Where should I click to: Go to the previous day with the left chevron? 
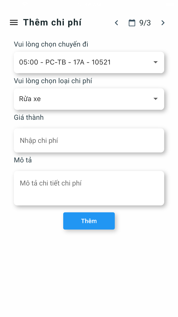click(x=116, y=23)
